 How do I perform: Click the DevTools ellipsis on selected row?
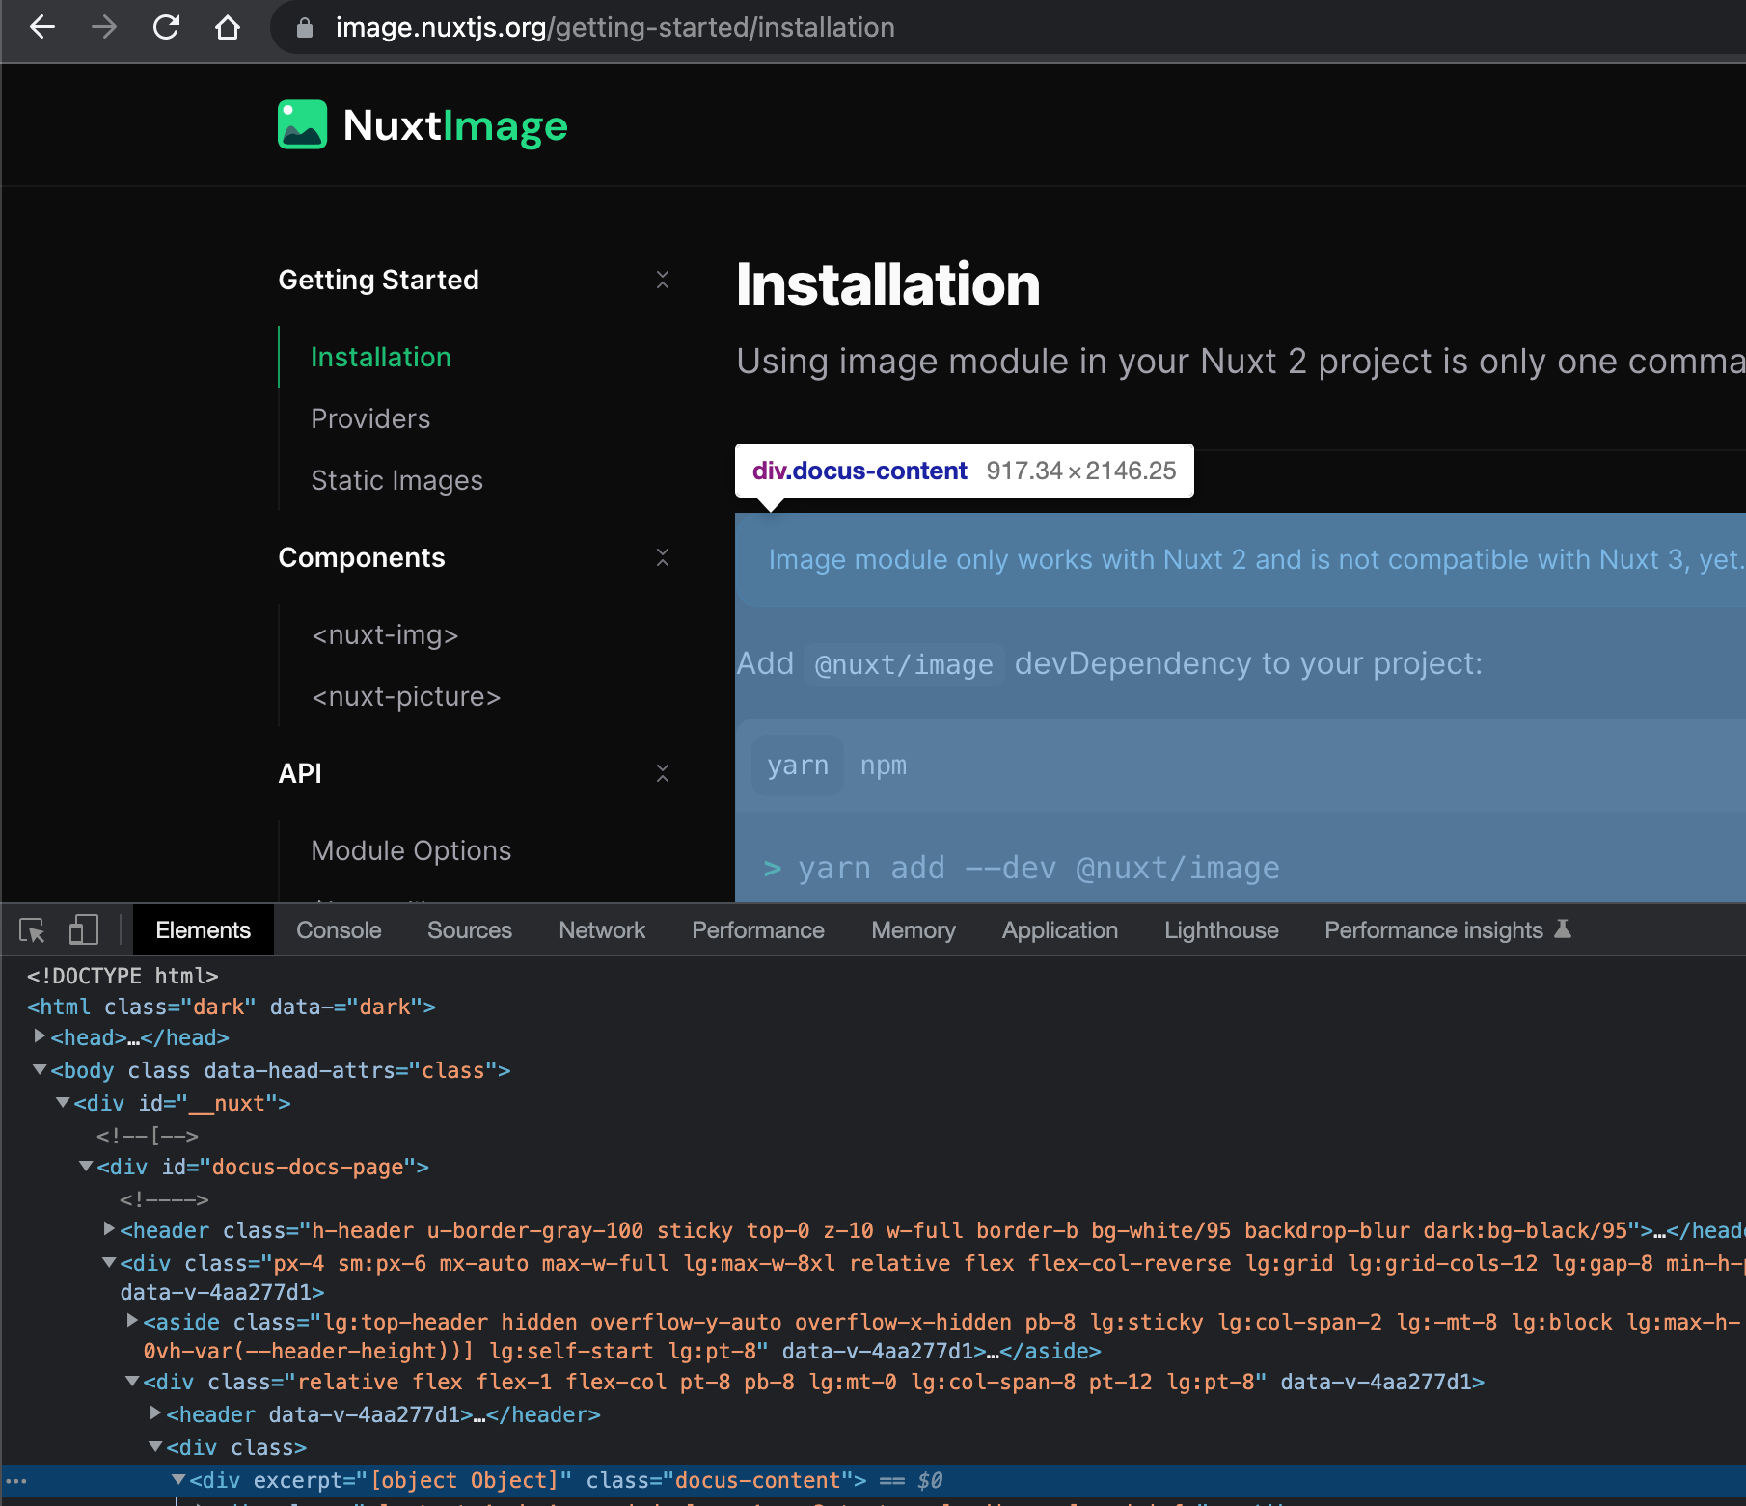[x=16, y=1481]
